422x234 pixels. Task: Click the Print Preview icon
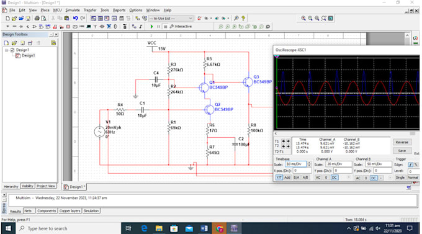[x=43, y=19]
